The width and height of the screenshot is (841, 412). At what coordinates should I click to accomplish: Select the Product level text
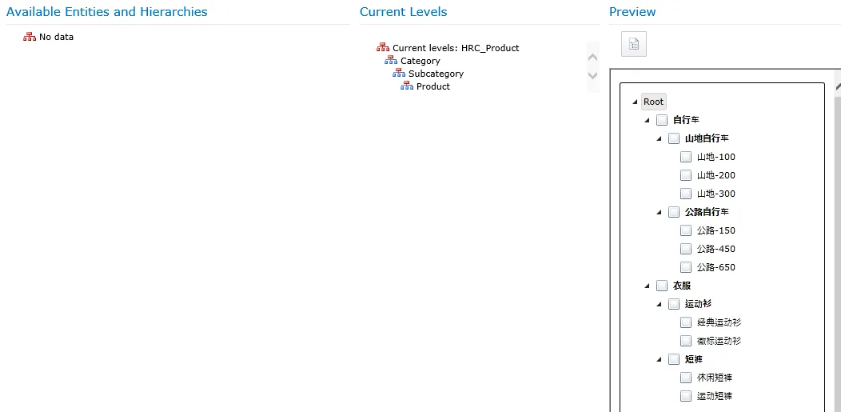pos(433,86)
